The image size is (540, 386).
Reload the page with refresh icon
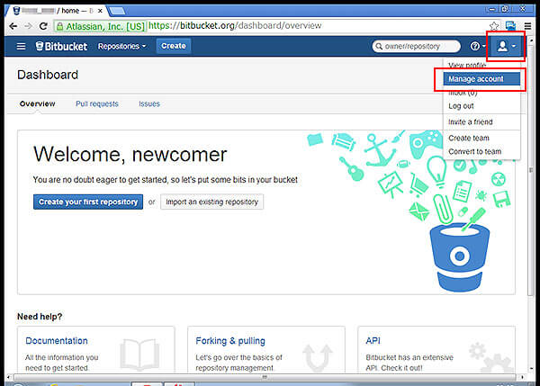tap(43, 26)
